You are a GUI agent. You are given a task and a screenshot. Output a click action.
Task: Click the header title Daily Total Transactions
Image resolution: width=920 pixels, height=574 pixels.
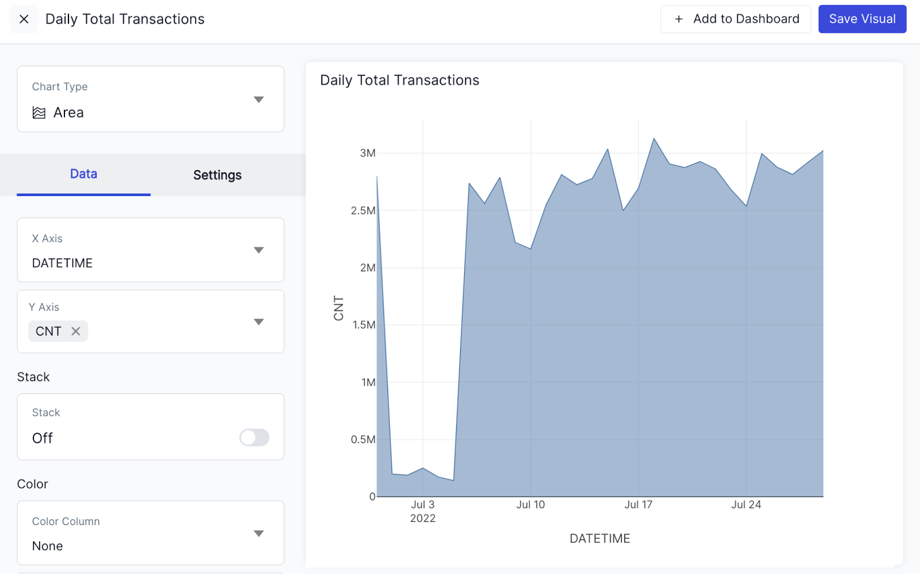[x=125, y=19]
